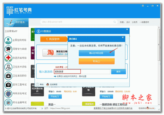
Task: Click the title bar skin/menu icon
Action: pyautogui.click(x=143, y=6)
